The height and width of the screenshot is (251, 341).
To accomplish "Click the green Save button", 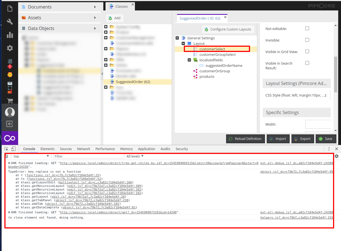I will tap(326, 139).
